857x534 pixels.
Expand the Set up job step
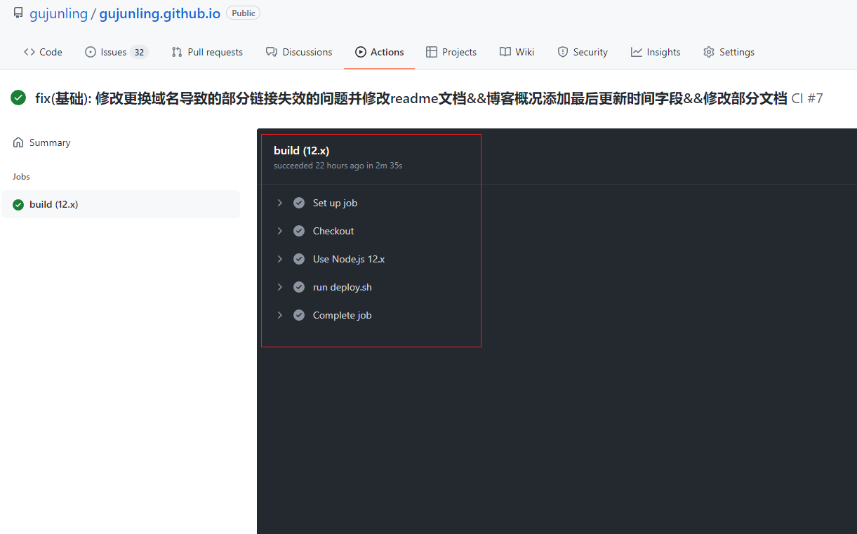pyautogui.click(x=280, y=202)
